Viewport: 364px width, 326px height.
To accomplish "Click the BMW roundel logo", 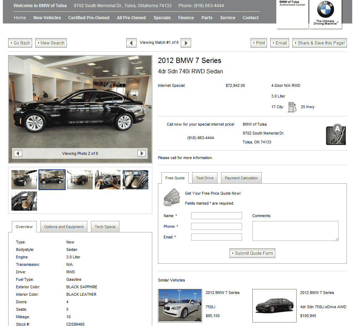I will coord(325,10).
